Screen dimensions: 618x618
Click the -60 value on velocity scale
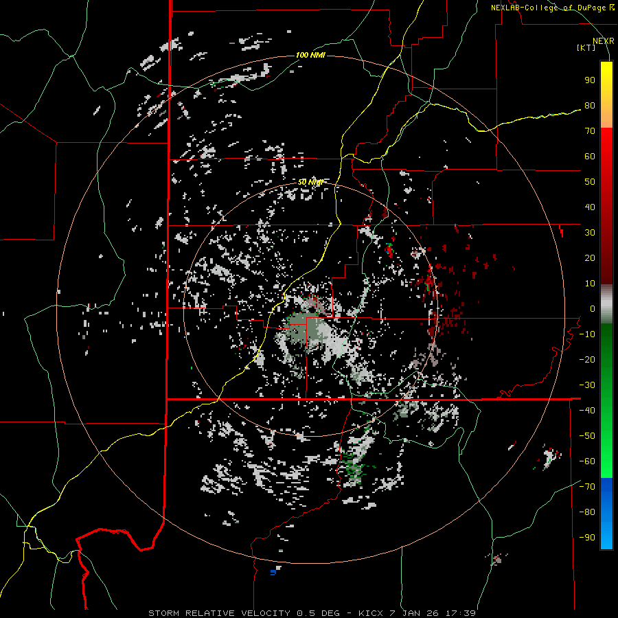point(587,461)
